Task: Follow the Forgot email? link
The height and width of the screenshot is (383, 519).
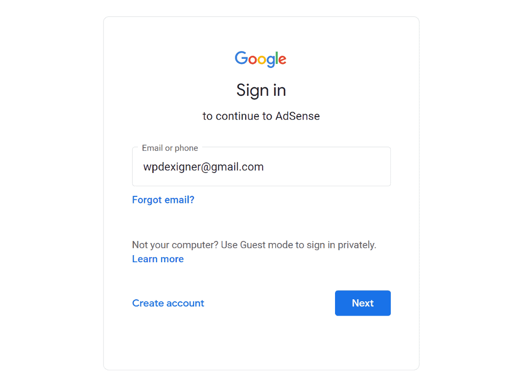Action: tap(163, 200)
